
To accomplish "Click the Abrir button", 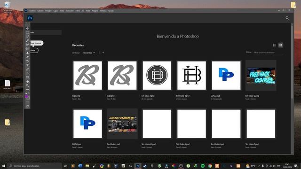I will [34, 50].
